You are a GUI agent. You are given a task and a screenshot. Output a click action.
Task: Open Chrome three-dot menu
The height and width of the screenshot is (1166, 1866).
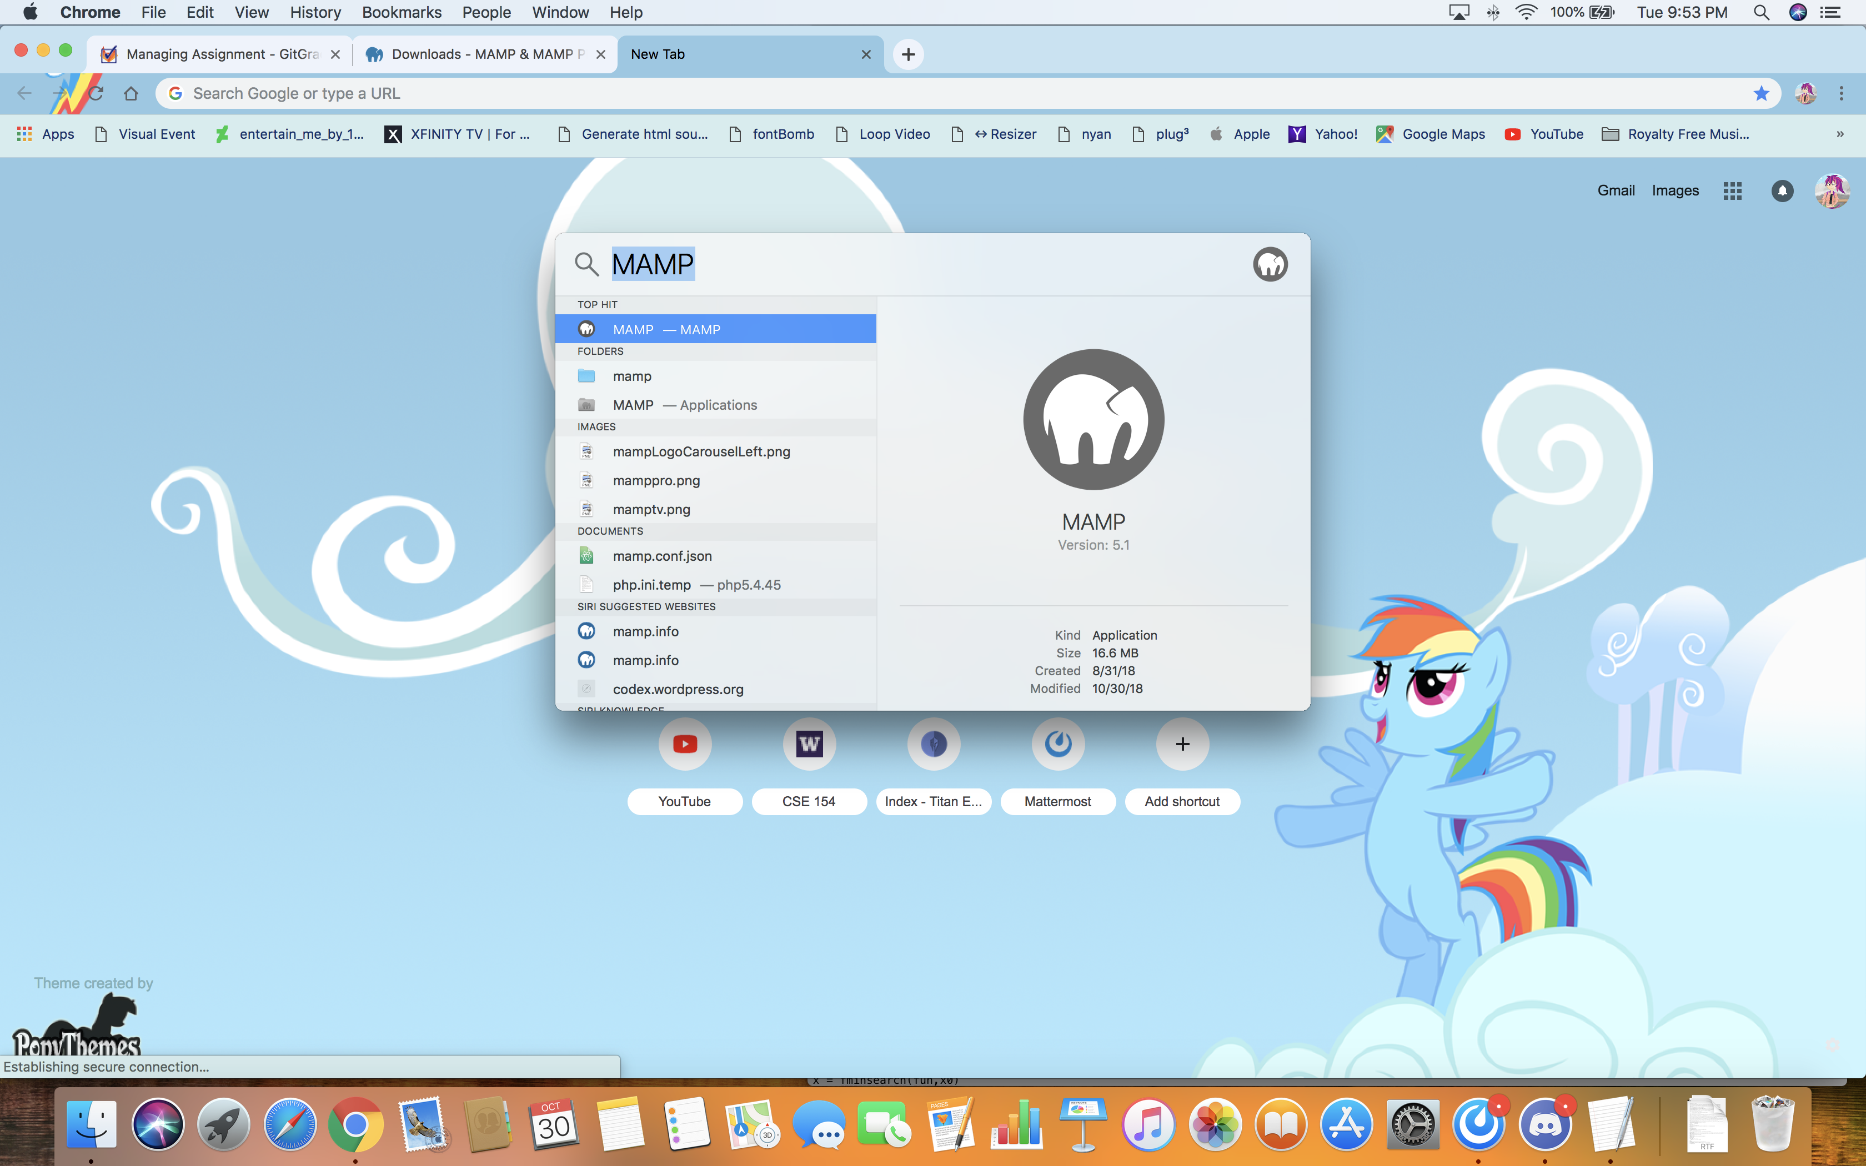[1842, 93]
